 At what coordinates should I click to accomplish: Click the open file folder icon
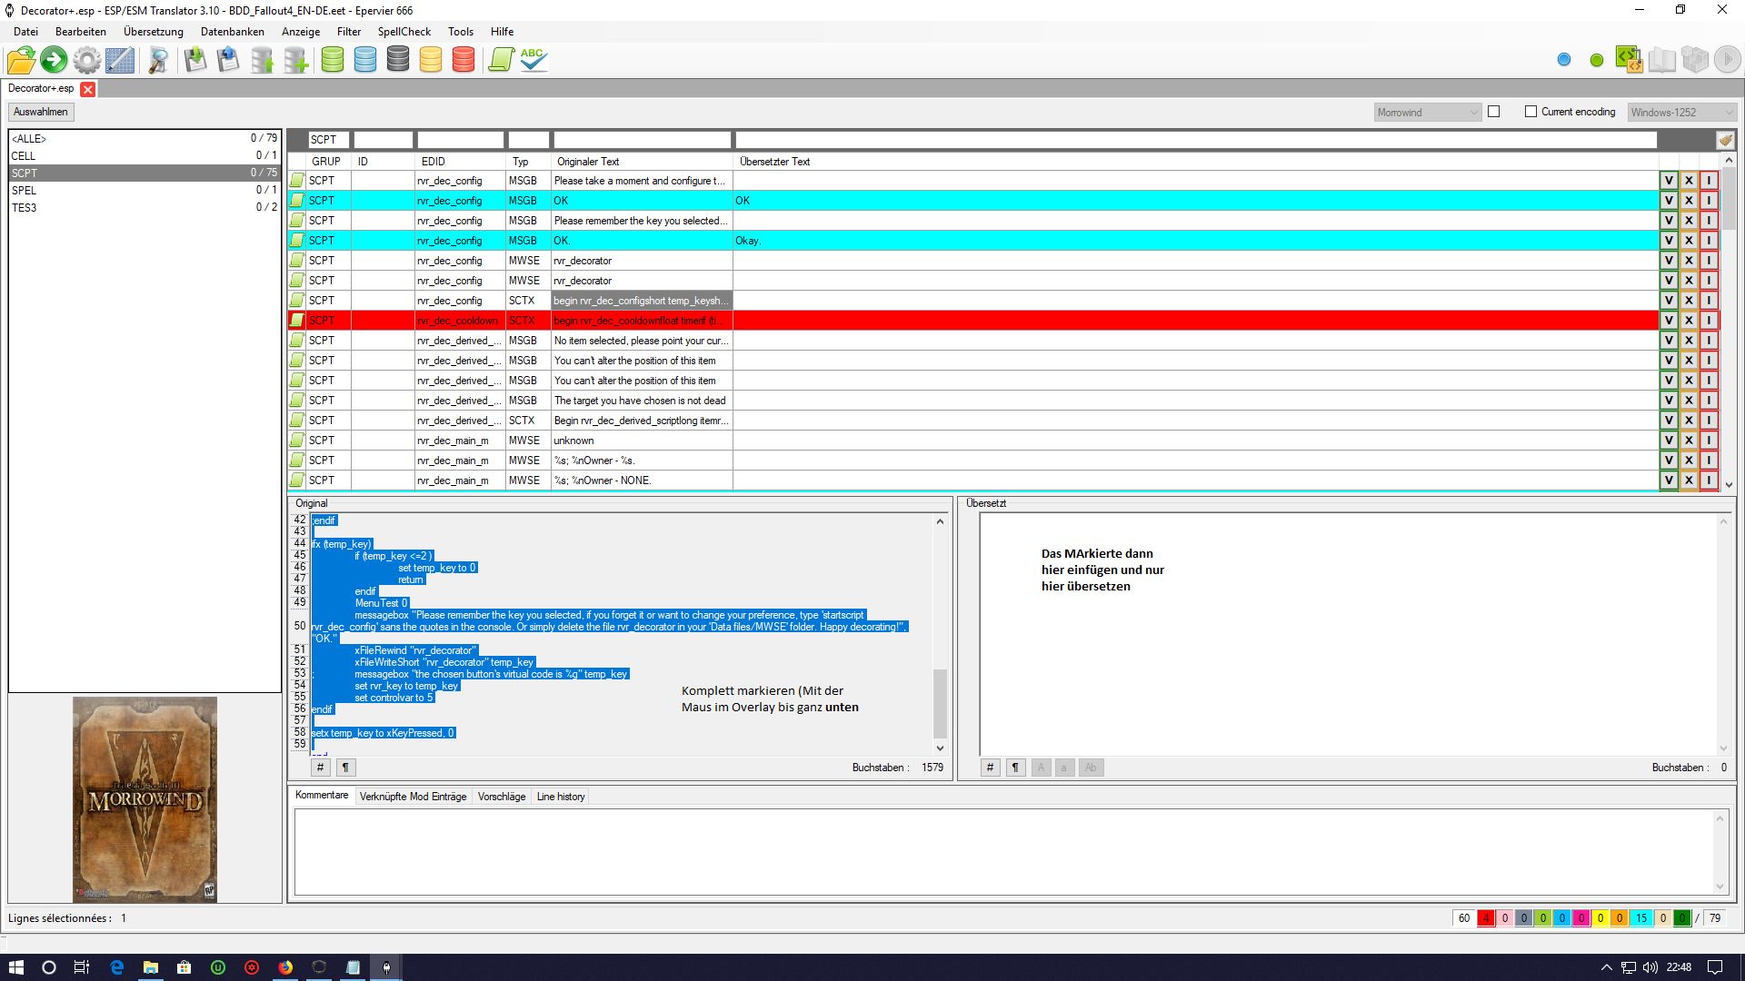click(x=21, y=60)
